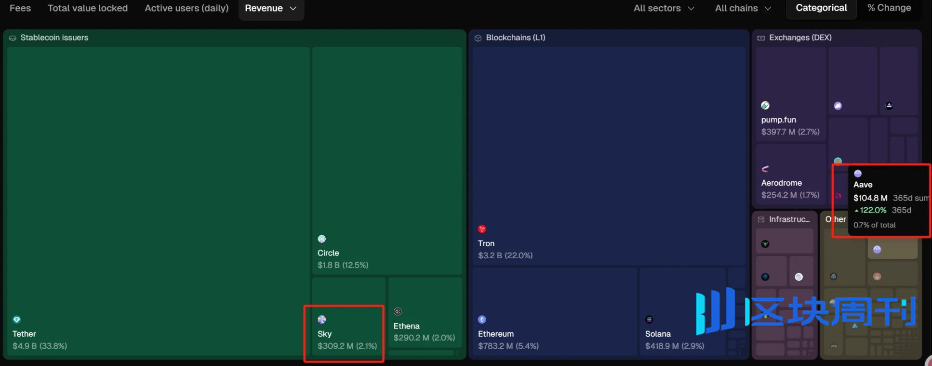Open the Tron name label
The image size is (932, 366).
coord(486,243)
